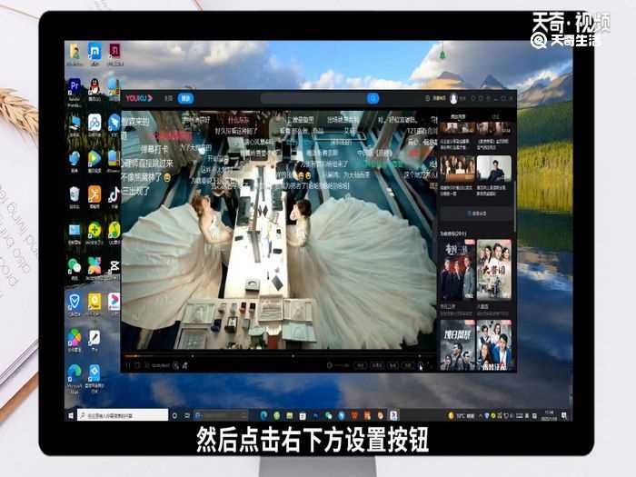Open the first drama poster in recommendations
The height and width of the screenshot is (477, 636).
(x=457, y=270)
